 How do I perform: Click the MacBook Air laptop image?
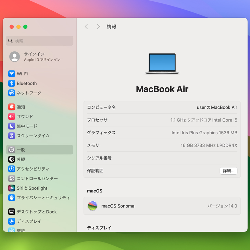pos(162,64)
